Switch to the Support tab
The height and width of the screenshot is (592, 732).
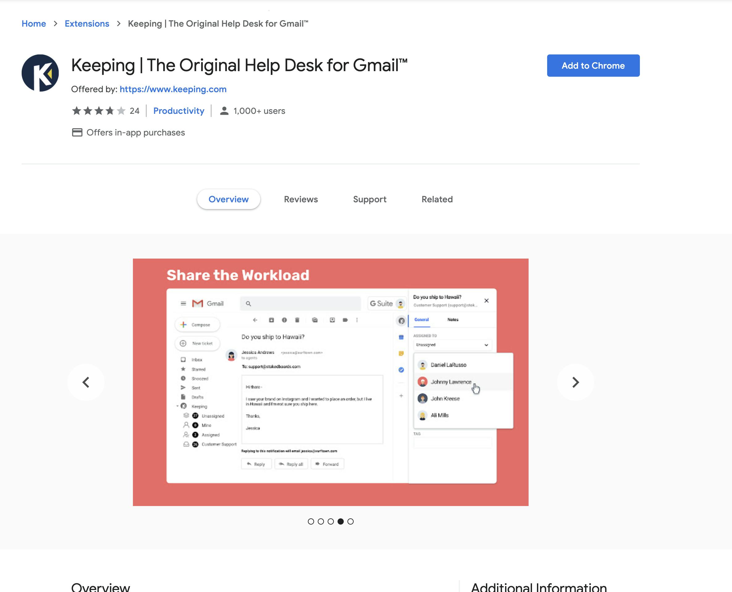click(369, 199)
